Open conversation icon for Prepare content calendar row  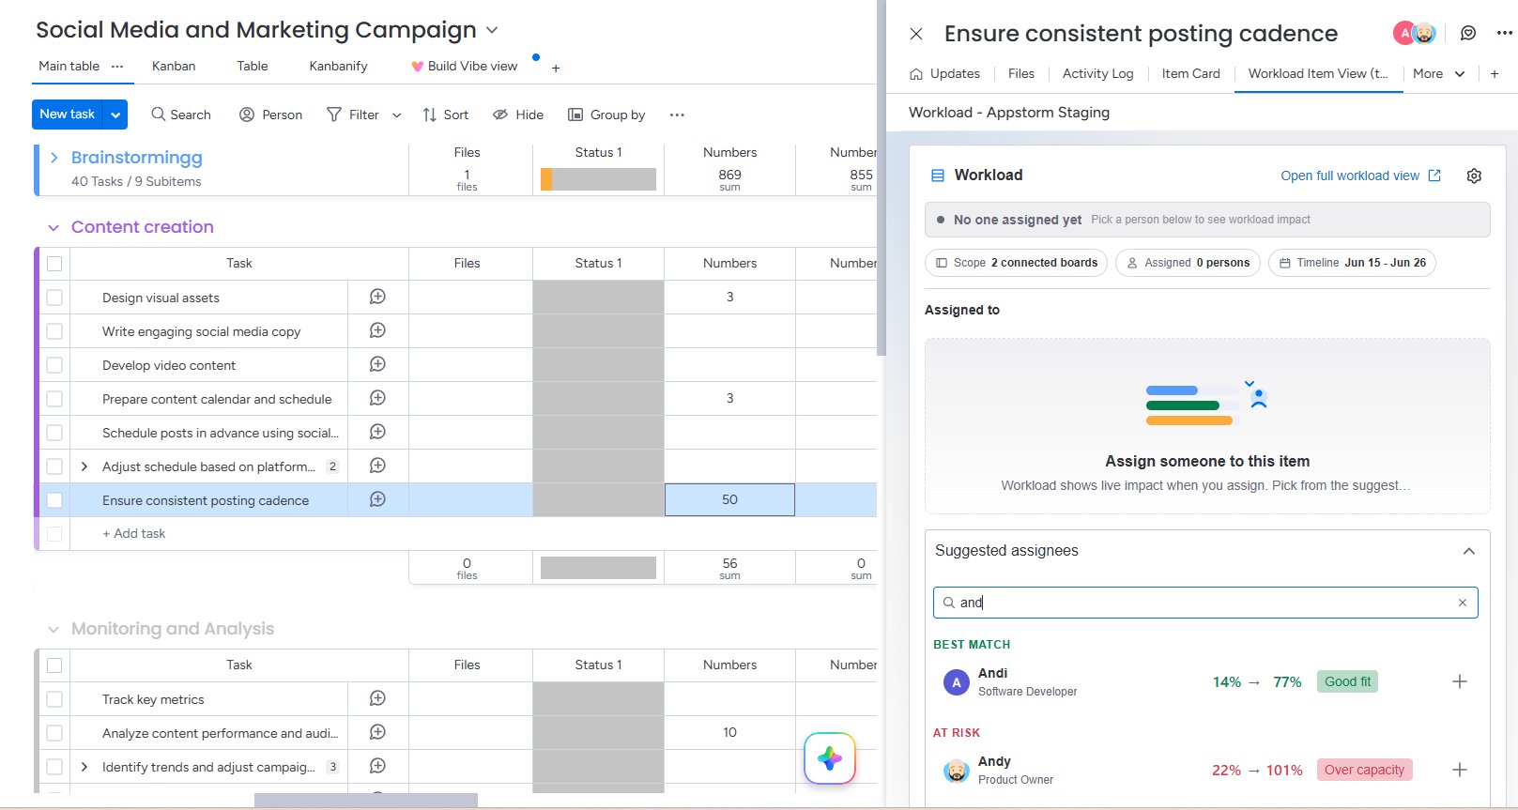tap(377, 398)
